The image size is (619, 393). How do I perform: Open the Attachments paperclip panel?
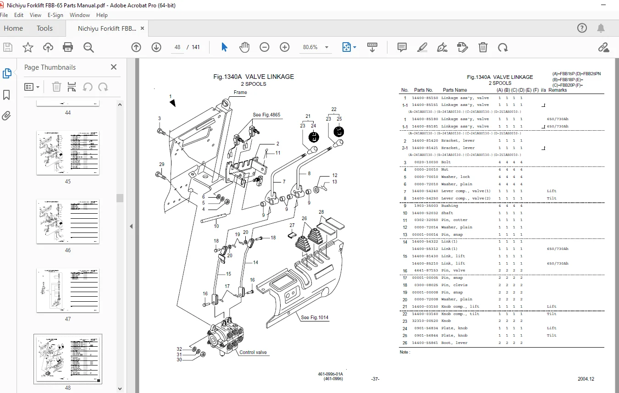pyautogui.click(x=7, y=116)
